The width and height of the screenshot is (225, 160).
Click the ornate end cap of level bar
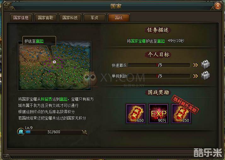(x=84, y=132)
